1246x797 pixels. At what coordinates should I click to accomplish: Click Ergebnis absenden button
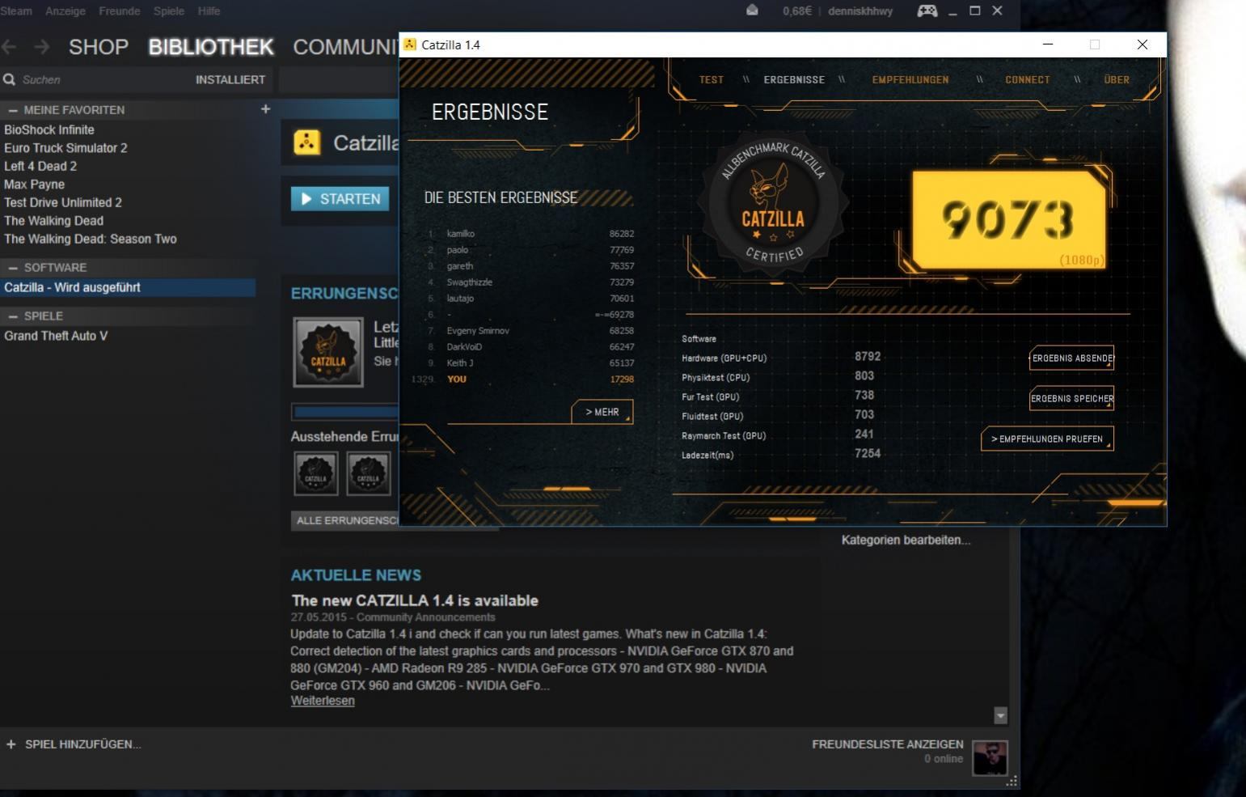click(1071, 358)
